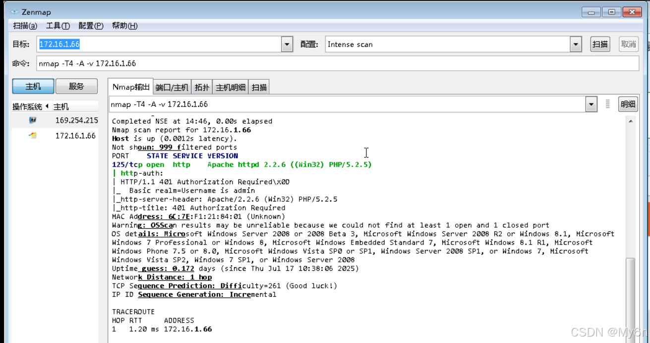Click the 'PORT STATE SERVICE VERSION' header line

pyautogui.click(x=175, y=156)
